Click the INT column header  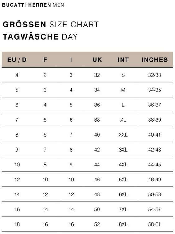(123, 60)
